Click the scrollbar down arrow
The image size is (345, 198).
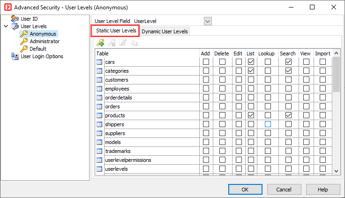point(337,171)
